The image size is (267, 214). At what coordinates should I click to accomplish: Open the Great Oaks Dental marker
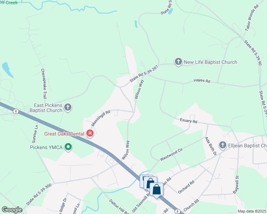pyautogui.click(x=90, y=133)
